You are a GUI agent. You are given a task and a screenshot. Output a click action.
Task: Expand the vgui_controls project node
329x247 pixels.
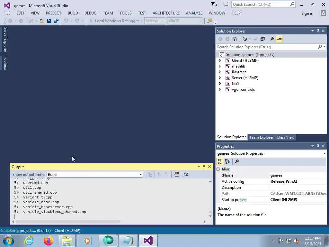pos(220,89)
